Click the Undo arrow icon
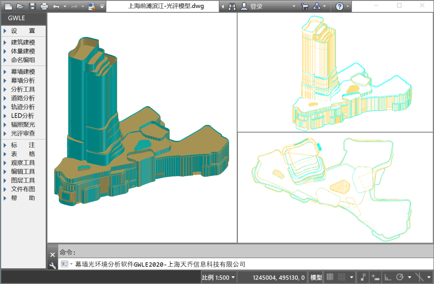 tap(56, 6)
